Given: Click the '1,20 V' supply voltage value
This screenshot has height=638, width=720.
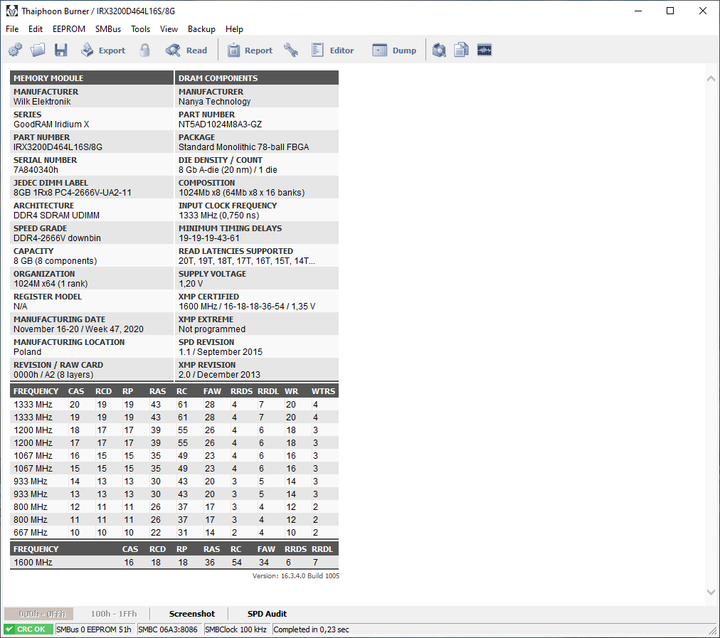Looking at the screenshot, I should 191,284.
